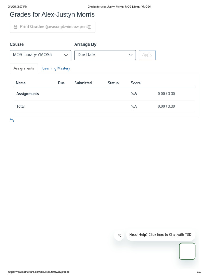Click the Course field label

tap(17, 44)
